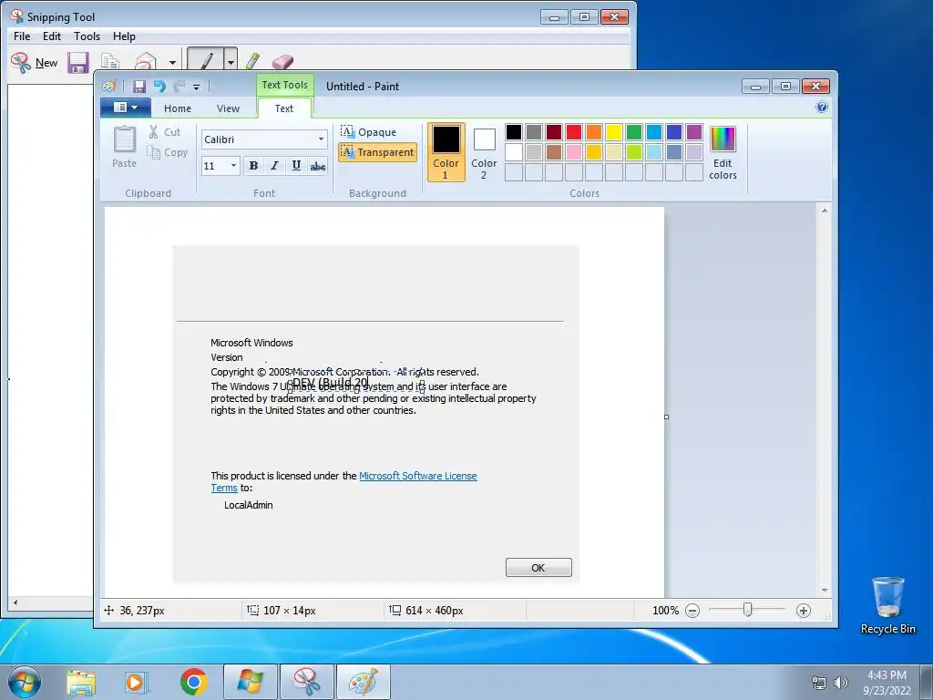Open Edit menu in Snipping Tool
This screenshot has width=933, height=700.
click(52, 36)
